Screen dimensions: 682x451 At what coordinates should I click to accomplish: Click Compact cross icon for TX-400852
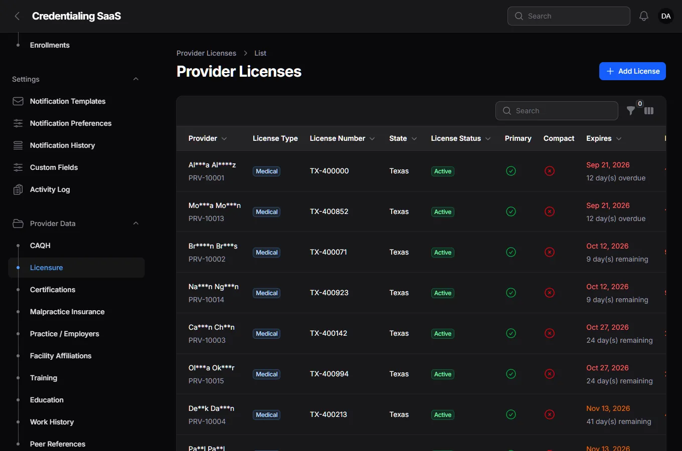click(550, 211)
